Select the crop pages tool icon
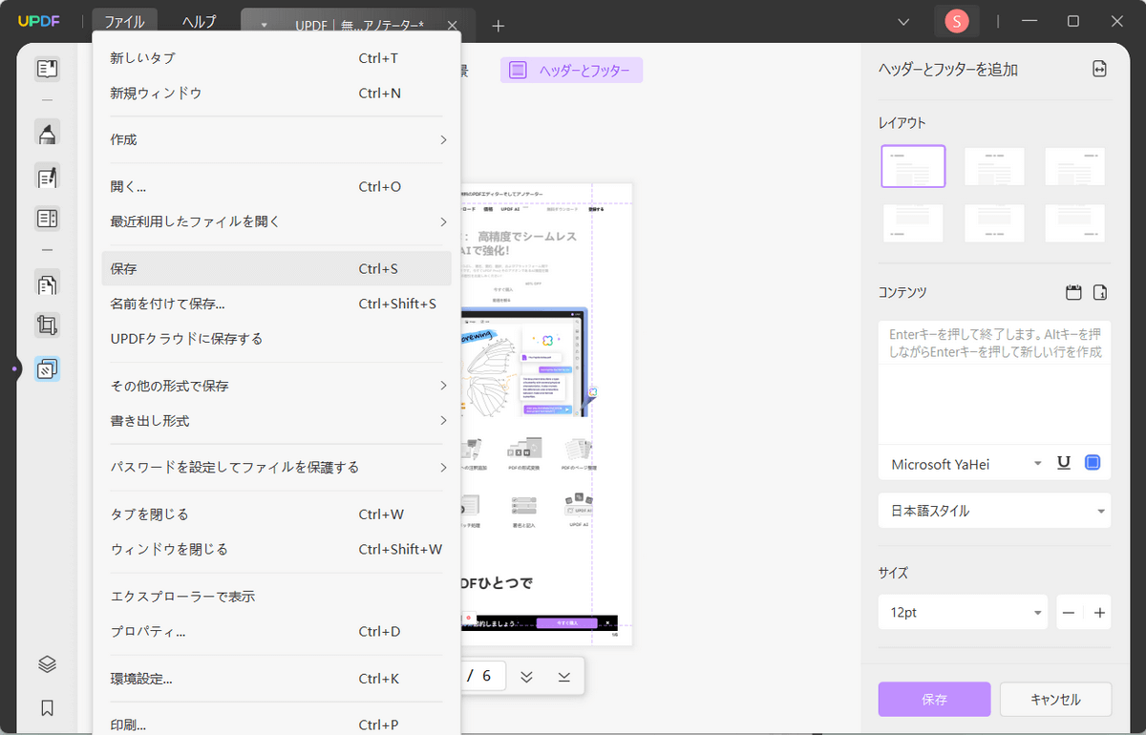Image resolution: width=1146 pixels, height=735 pixels. (x=47, y=325)
